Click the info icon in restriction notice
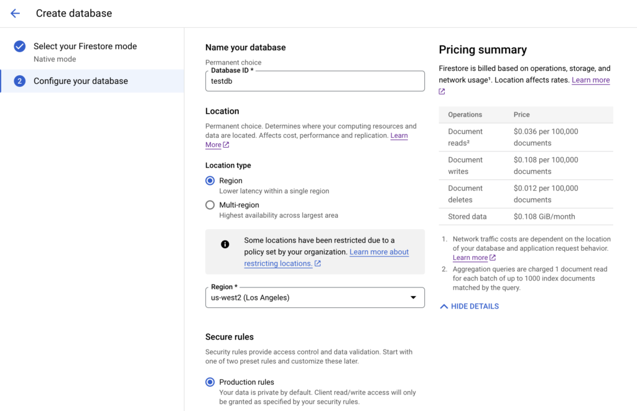Image resolution: width=637 pixels, height=411 pixels. pos(225,244)
